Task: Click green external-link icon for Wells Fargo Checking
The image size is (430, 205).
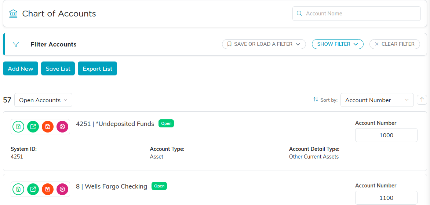Action: coord(33,189)
